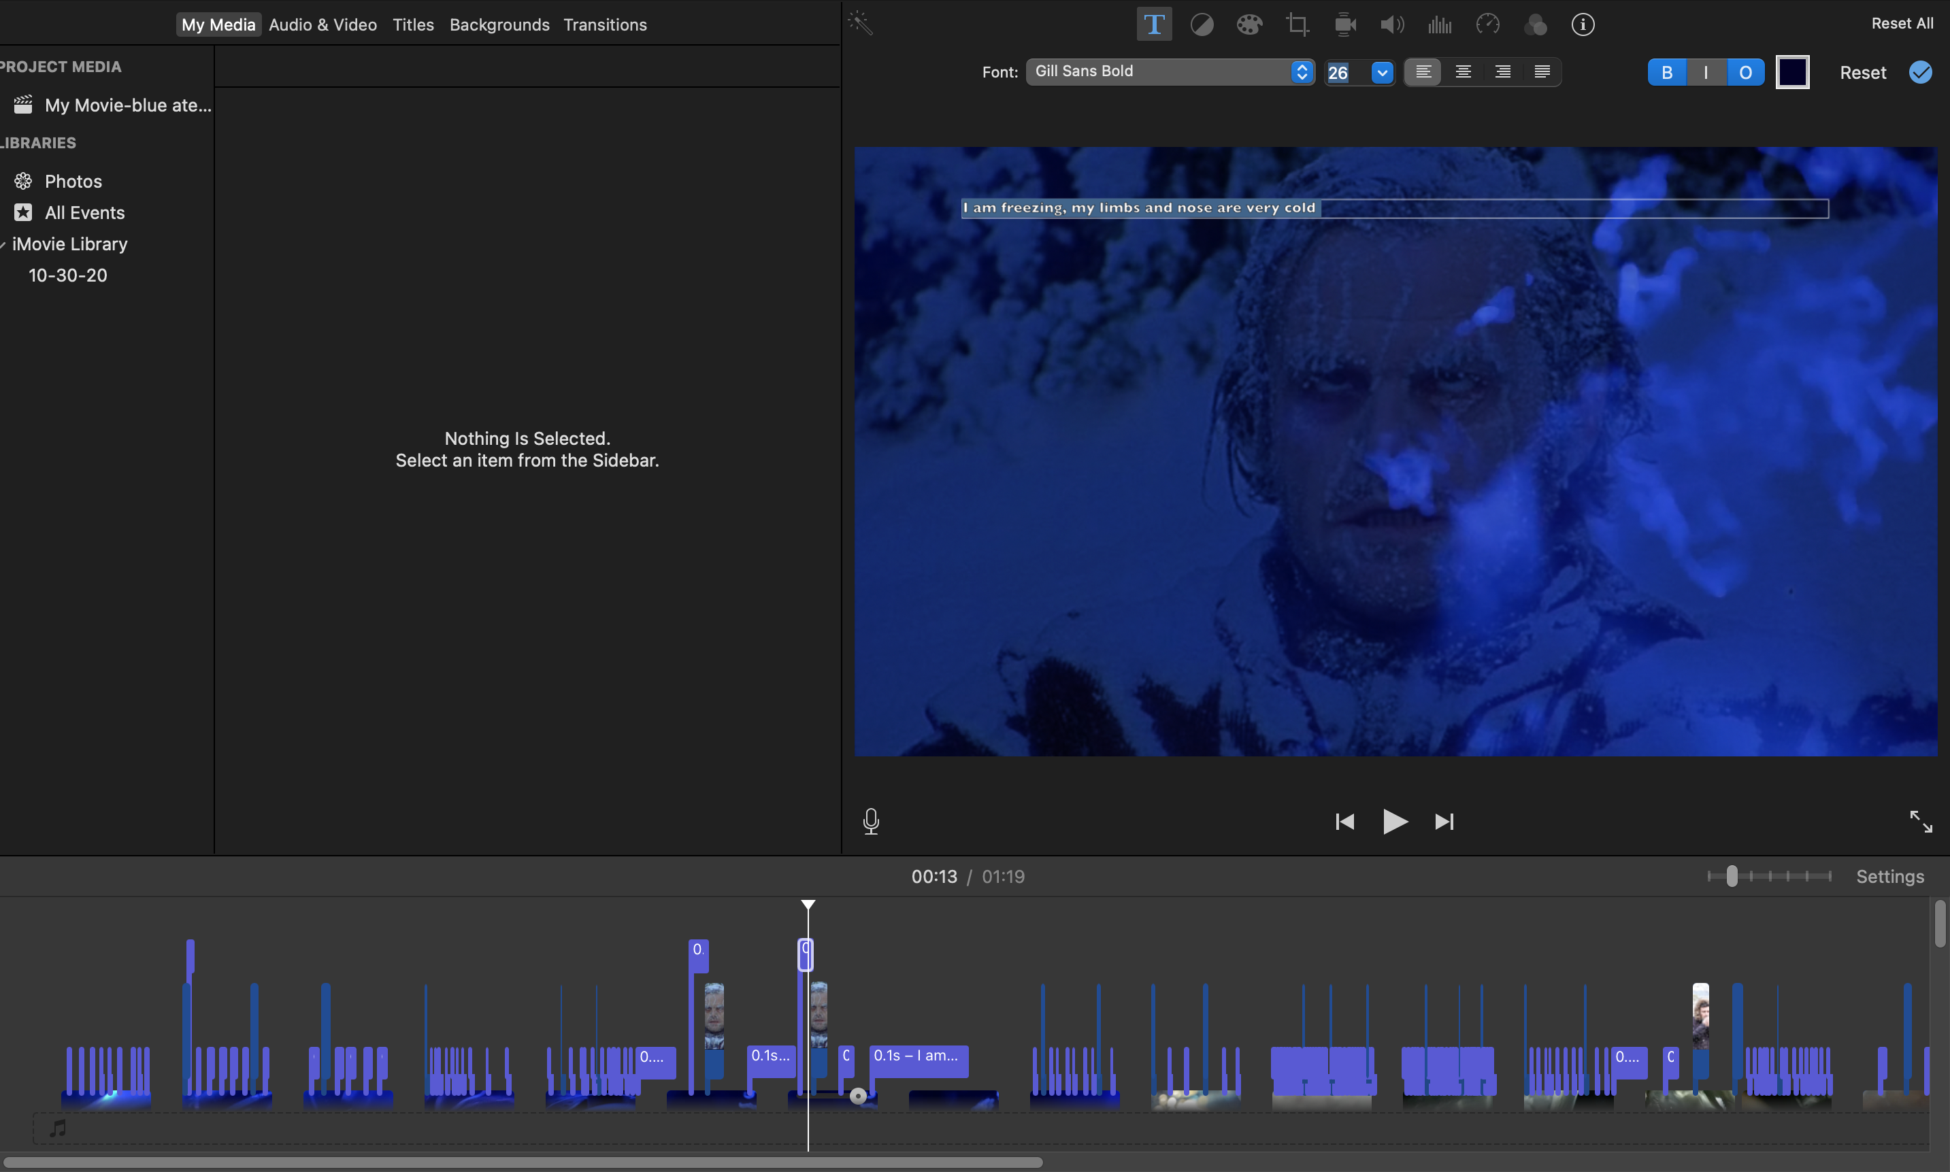Skip to next clip

pos(1444,821)
